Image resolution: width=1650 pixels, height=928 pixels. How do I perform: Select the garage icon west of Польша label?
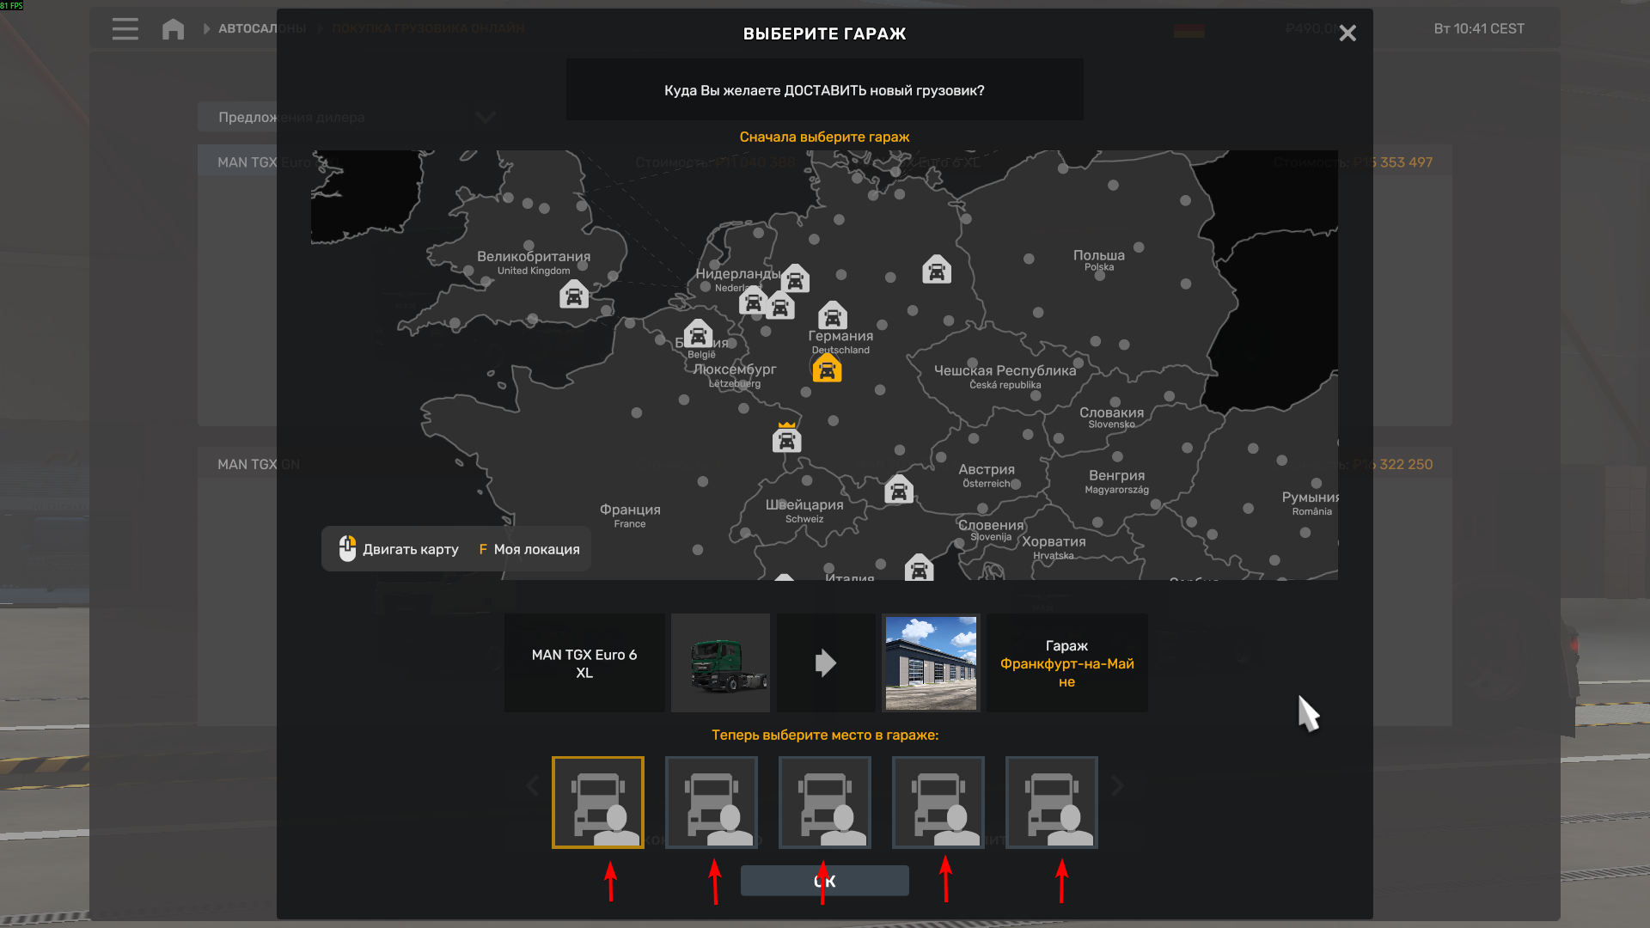tap(937, 270)
